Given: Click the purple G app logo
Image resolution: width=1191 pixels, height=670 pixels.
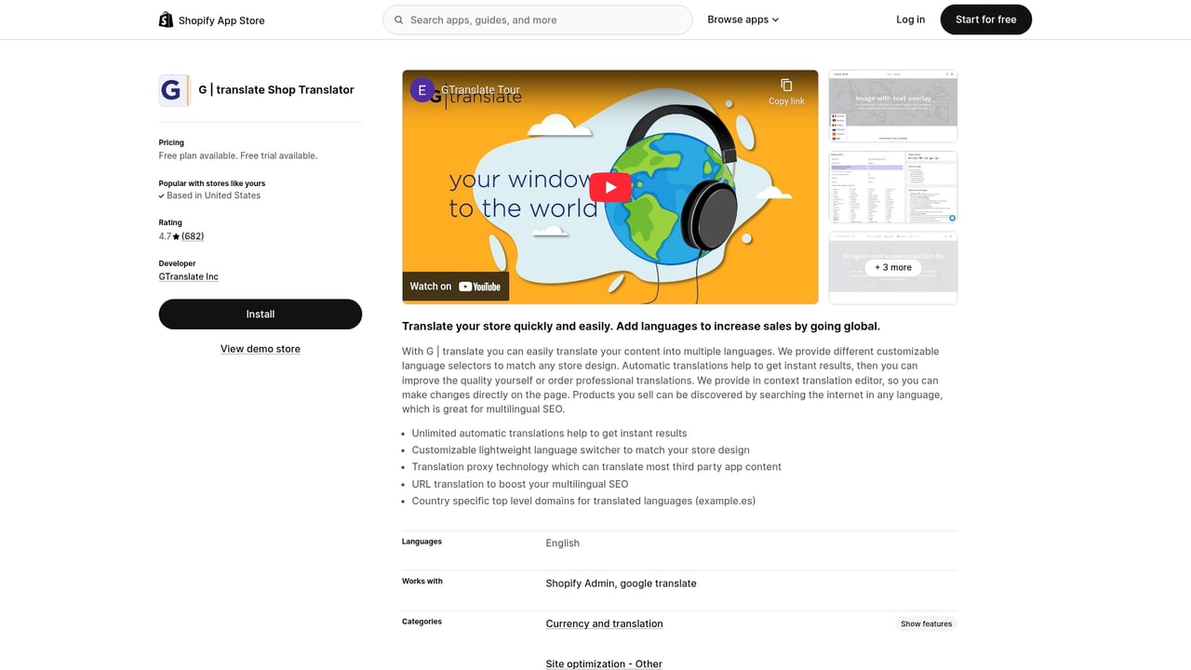Looking at the screenshot, I should click(172, 89).
